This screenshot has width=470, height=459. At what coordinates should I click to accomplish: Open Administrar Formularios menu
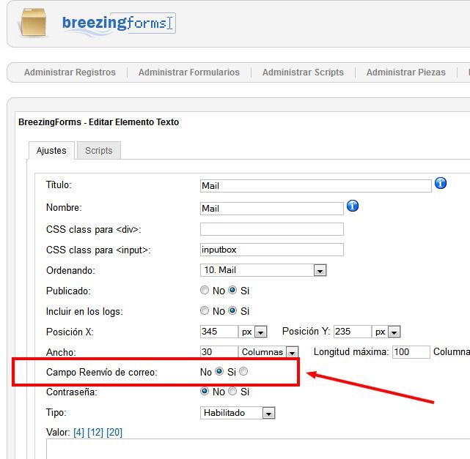point(189,72)
